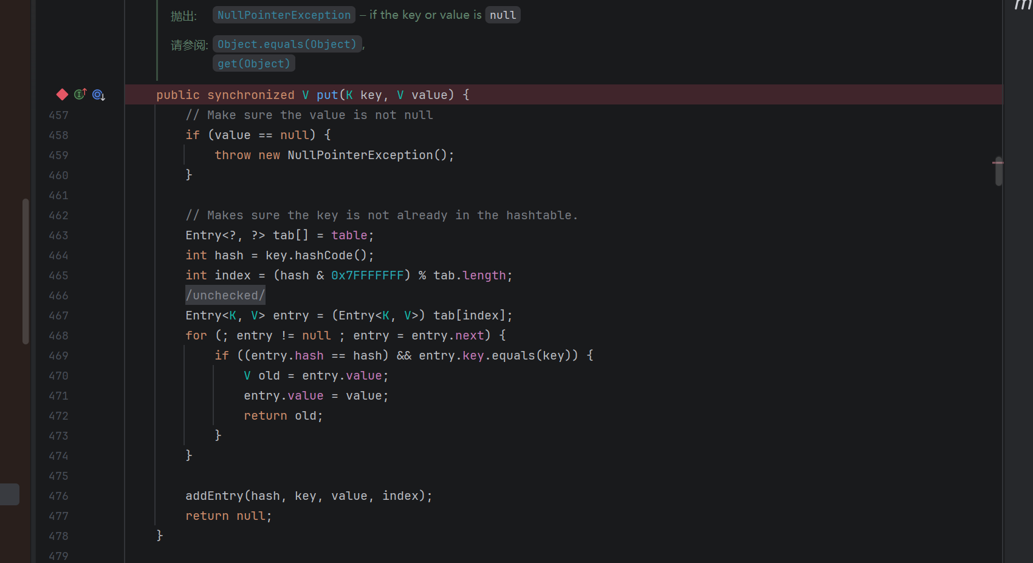Open the NullPointerException doc link
Viewport: 1033px width, 563px height.
(284, 15)
